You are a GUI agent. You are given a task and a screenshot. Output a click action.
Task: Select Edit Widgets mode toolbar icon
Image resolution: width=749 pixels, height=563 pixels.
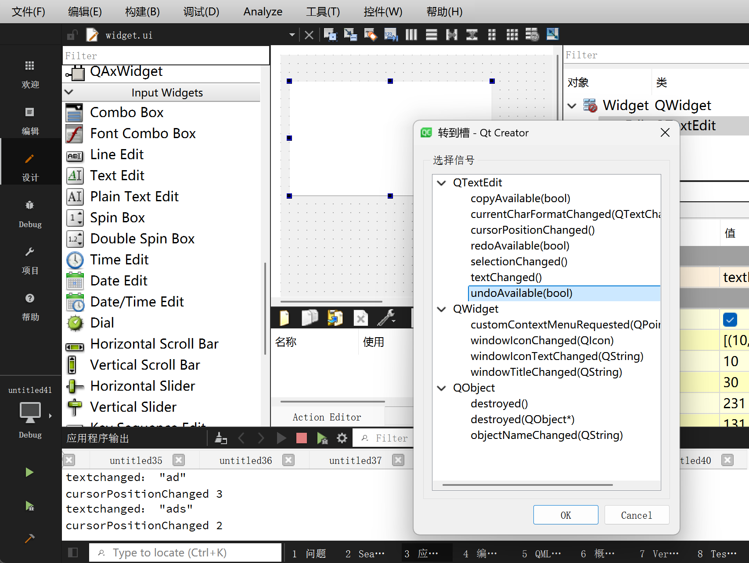click(x=330, y=35)
